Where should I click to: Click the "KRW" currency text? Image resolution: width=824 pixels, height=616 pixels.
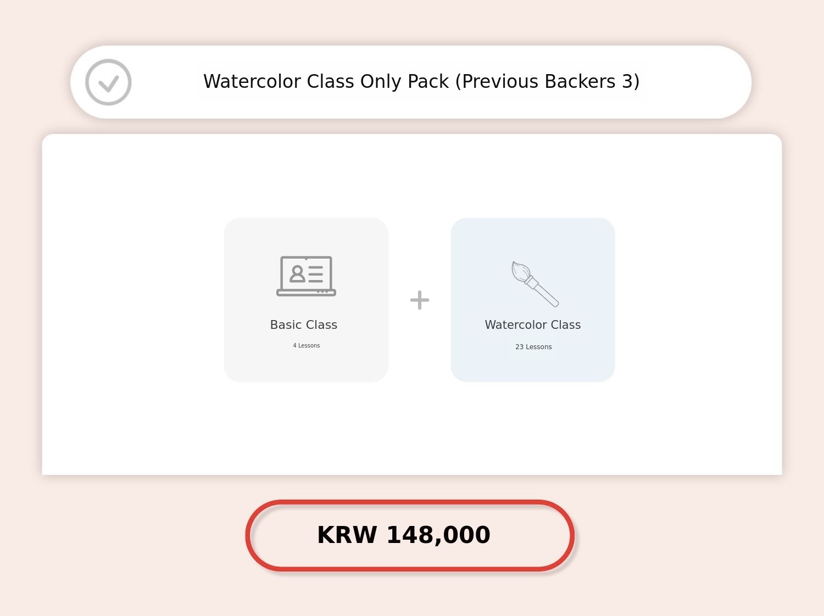tap(347, 535)
